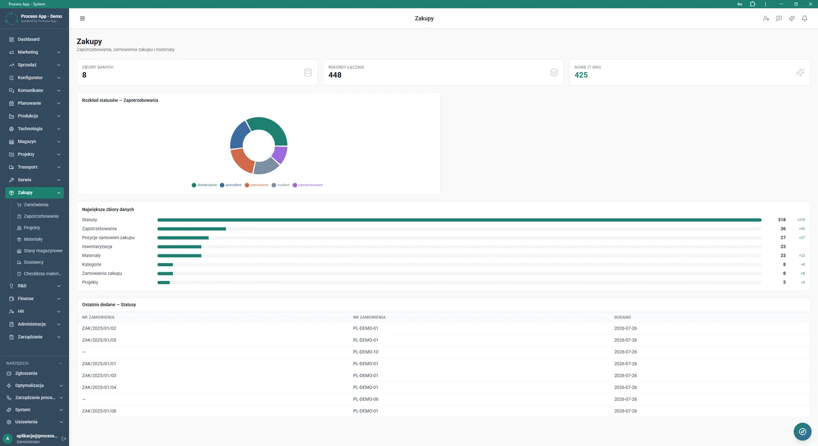The width and height of the screenshot is (818, 446).
Task: Click the PL-DEMO-10 table cell
Action: click(x=366, y=352)
